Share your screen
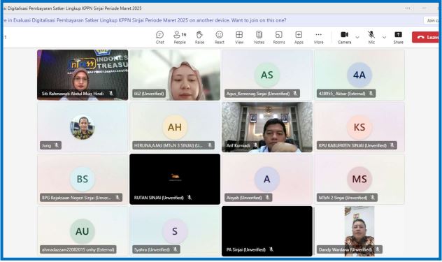Screen dimensions: 442x262 (x=399, y=38)
